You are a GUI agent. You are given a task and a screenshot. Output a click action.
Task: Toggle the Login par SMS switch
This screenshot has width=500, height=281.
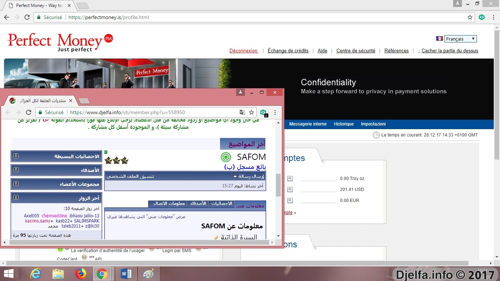click(x=152, y=249)
